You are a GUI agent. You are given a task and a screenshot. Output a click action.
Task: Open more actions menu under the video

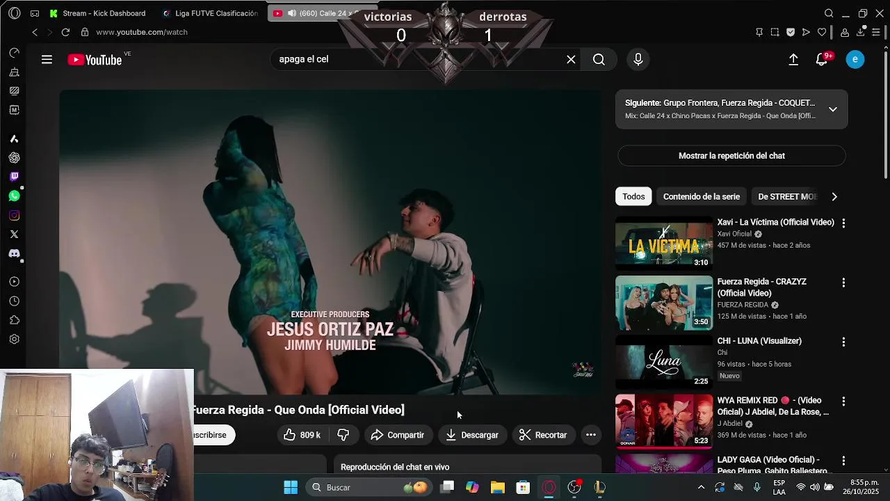point(591,435)
